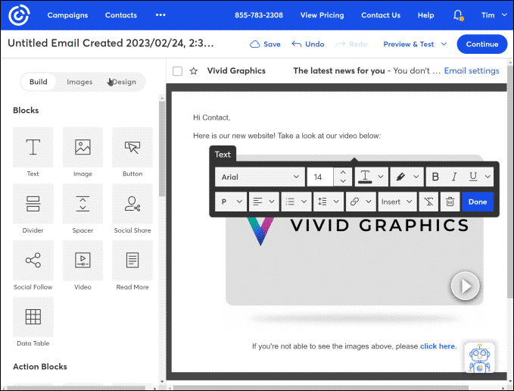Screen dimensions: 514x391
Task: Open the Arial font dropdown
Action: (260, 177)
